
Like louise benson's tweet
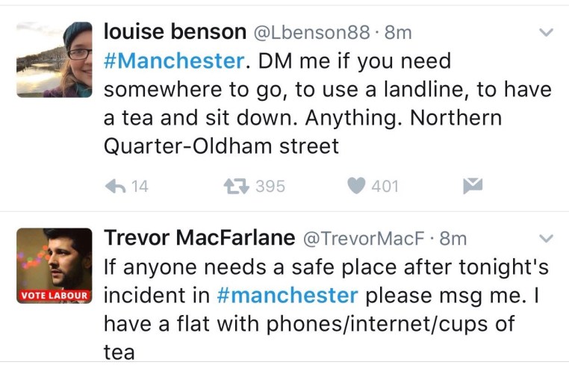click(356, 186)
